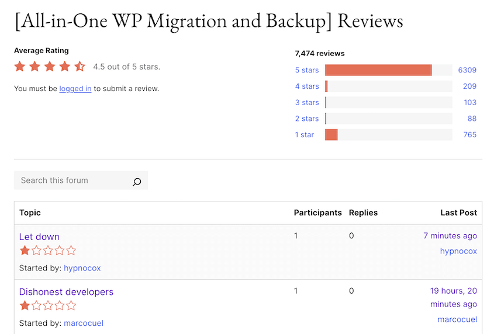Screen dimensions: 494x334
Task: Filter reviews by 5 stars
Action: click(307, 70)
